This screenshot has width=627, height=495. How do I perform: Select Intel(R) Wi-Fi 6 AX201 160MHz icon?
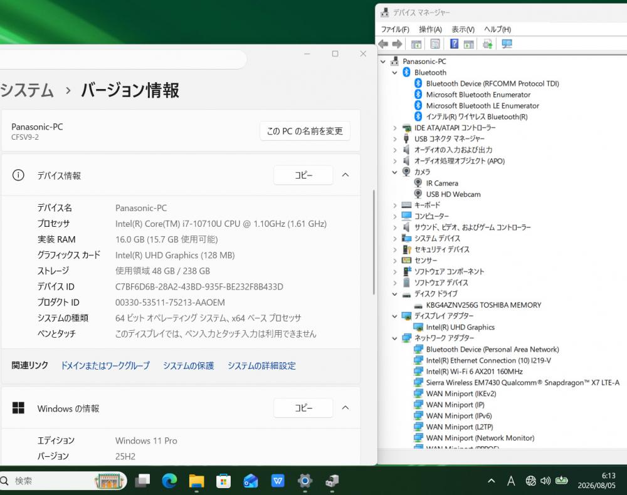tap(418, 371)
